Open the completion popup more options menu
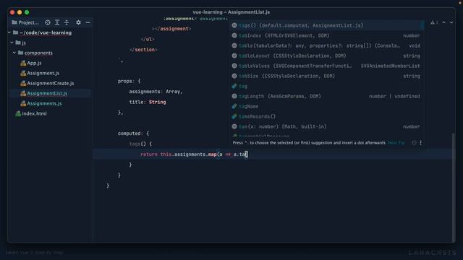This screenshot has height=260, width=463. 420,143
